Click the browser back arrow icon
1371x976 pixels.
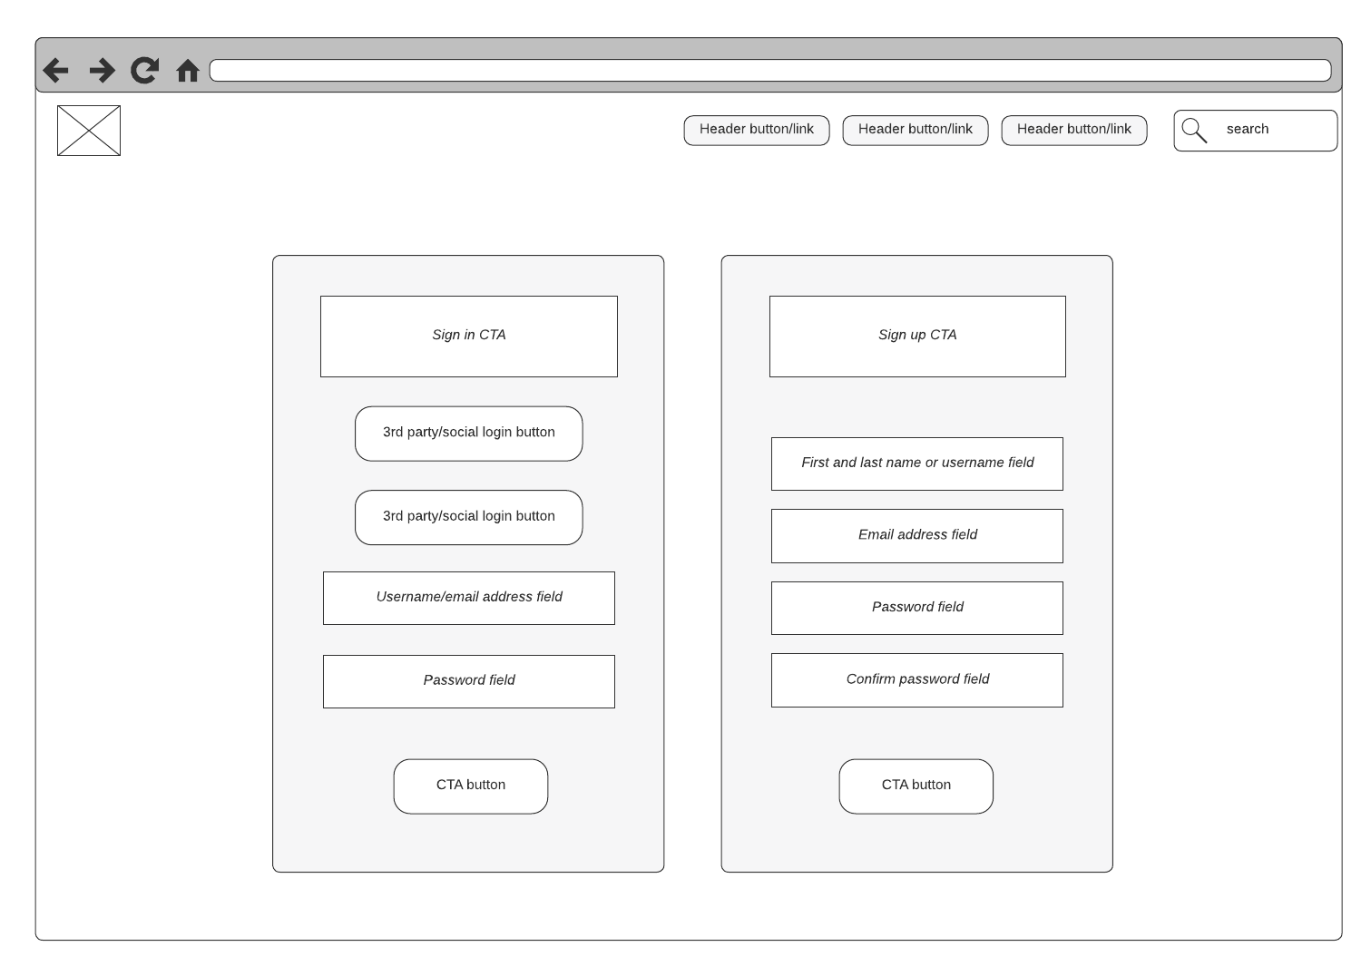(55, 71)
